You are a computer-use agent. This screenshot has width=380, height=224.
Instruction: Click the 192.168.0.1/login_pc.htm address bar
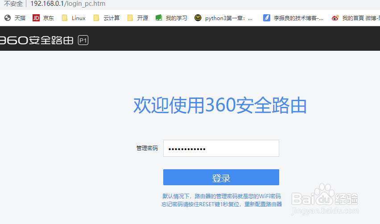[68, 4]
